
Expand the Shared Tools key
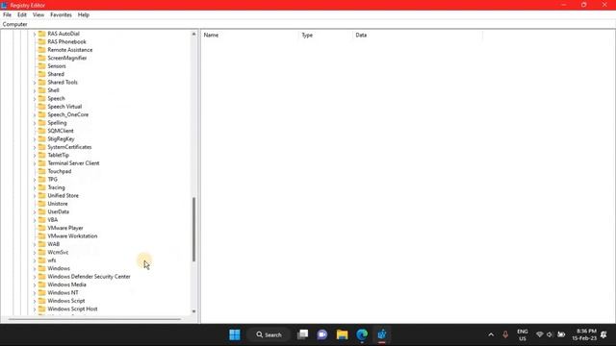(x=35, y=83)
